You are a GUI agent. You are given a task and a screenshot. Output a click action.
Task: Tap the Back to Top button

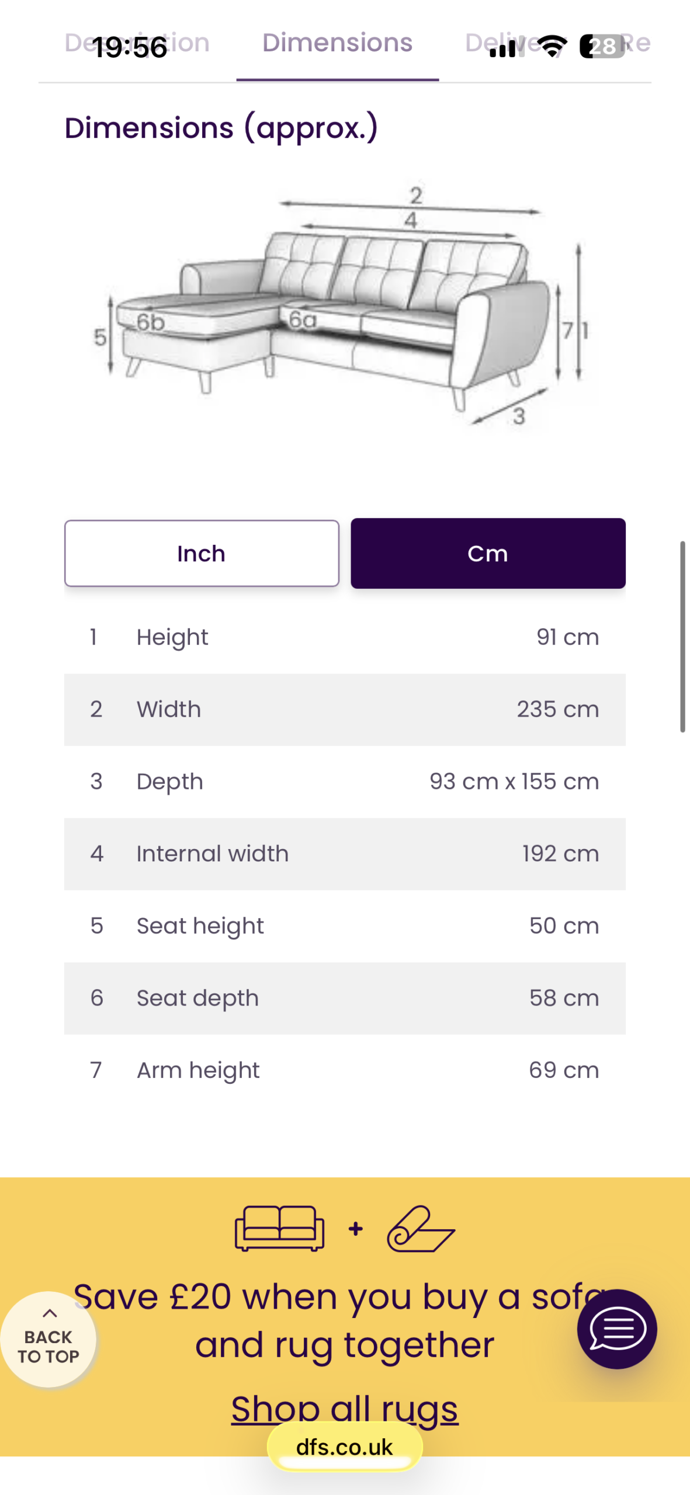pos(48,1338)
